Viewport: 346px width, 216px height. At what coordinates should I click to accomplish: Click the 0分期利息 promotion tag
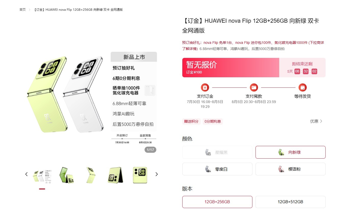(213, 121)
